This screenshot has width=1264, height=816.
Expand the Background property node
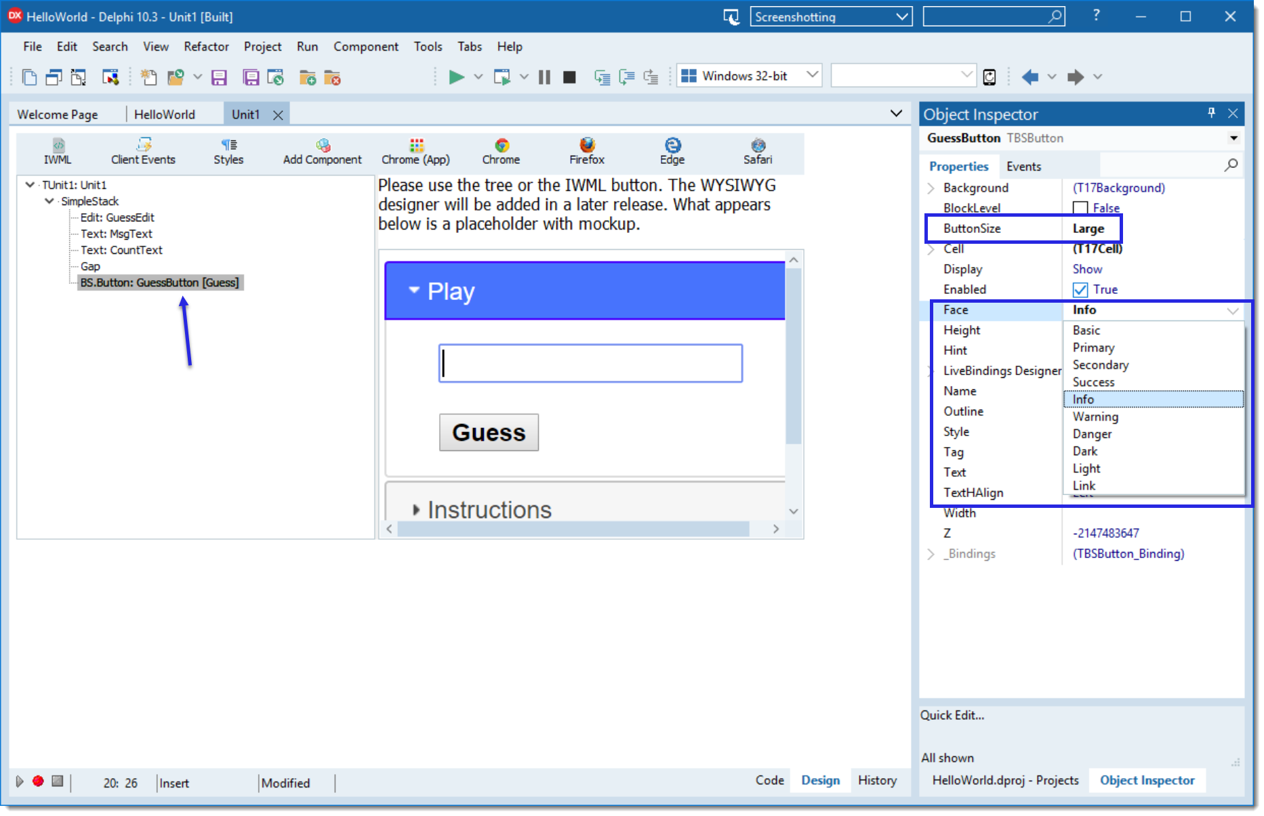click(x=931, y=188)
